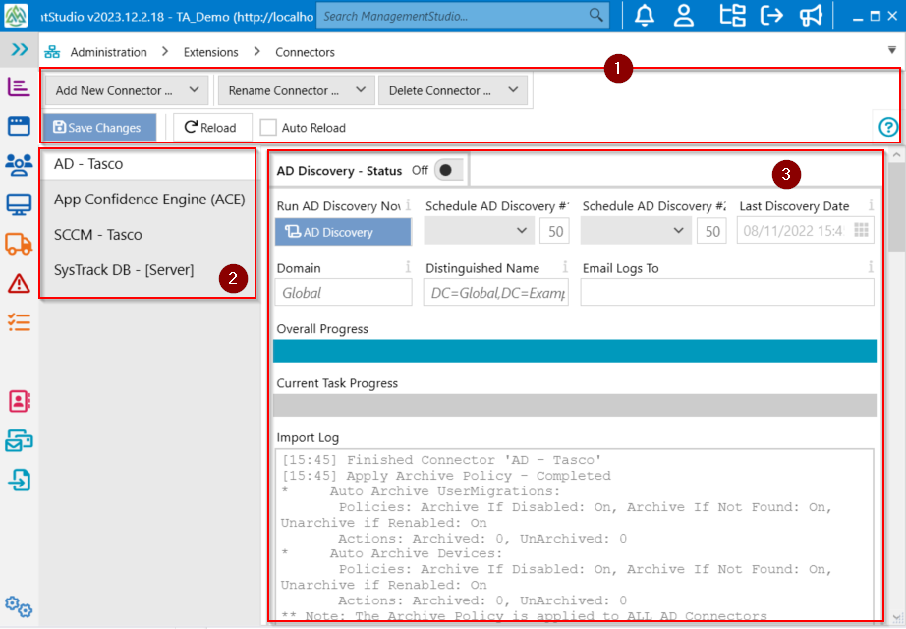
Task: Select App Confidence Engine (ACE) connector
Action: click(x=148, y=200)
